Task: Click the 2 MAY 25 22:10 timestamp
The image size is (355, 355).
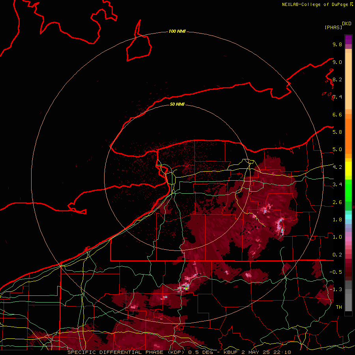Action: 266,352
